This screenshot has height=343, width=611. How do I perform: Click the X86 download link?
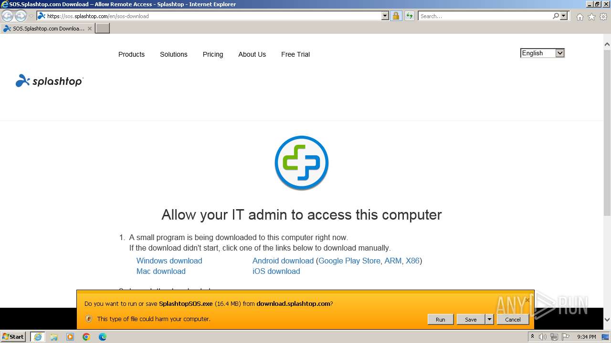tap(412, 261)
